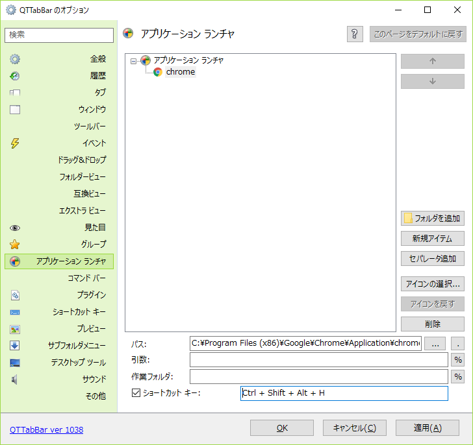Image resolution: width=473 pixels, height=445 pixels.
Task: Click the help question mark button
Action: (355, 34)
